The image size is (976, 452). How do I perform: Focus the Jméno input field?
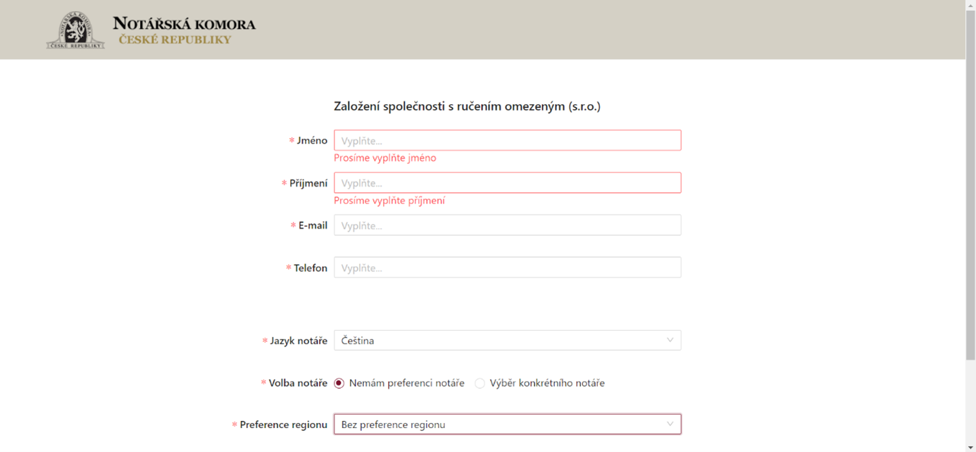[x=507, y=140]
